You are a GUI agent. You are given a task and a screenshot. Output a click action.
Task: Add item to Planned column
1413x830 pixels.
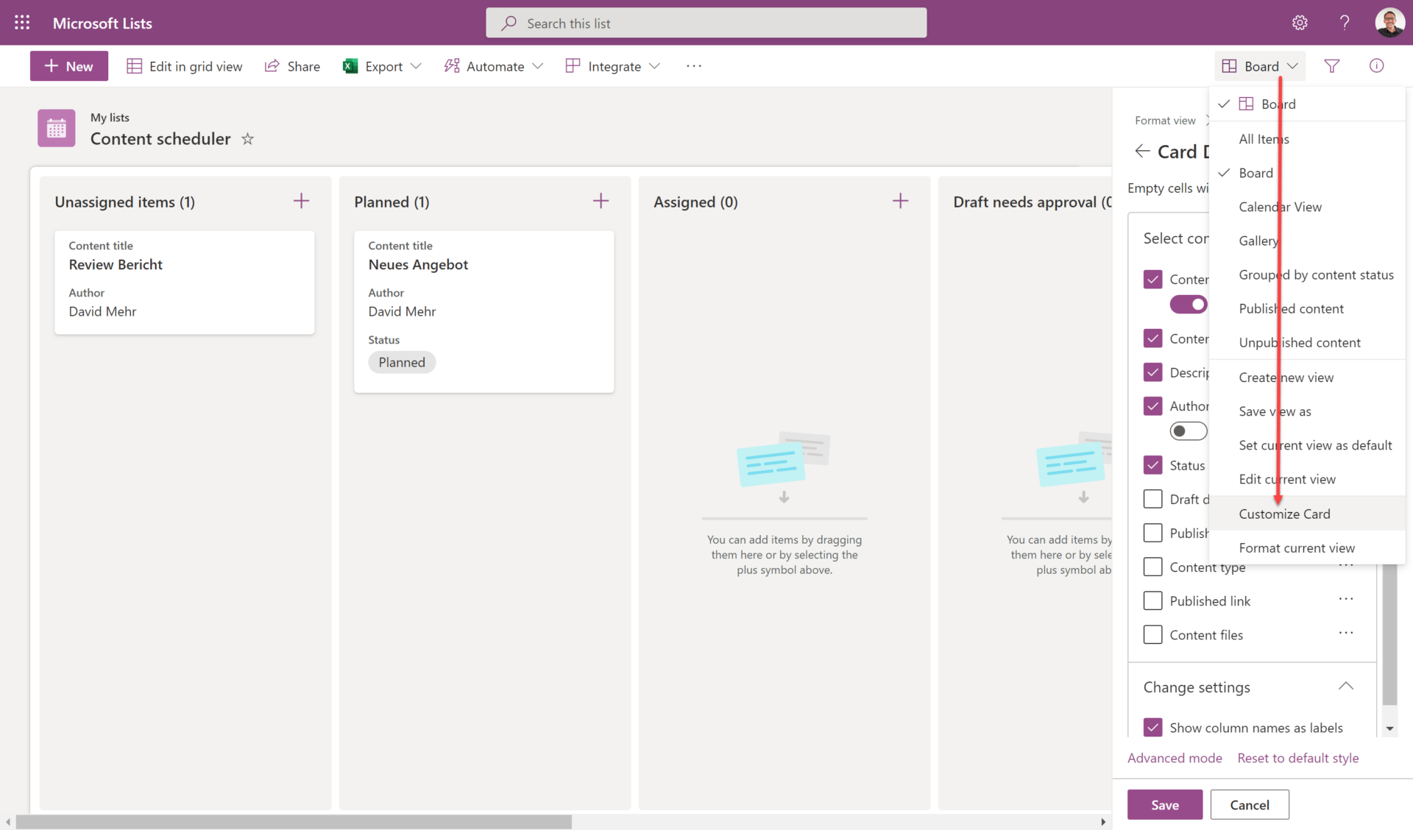coord(601,201)
